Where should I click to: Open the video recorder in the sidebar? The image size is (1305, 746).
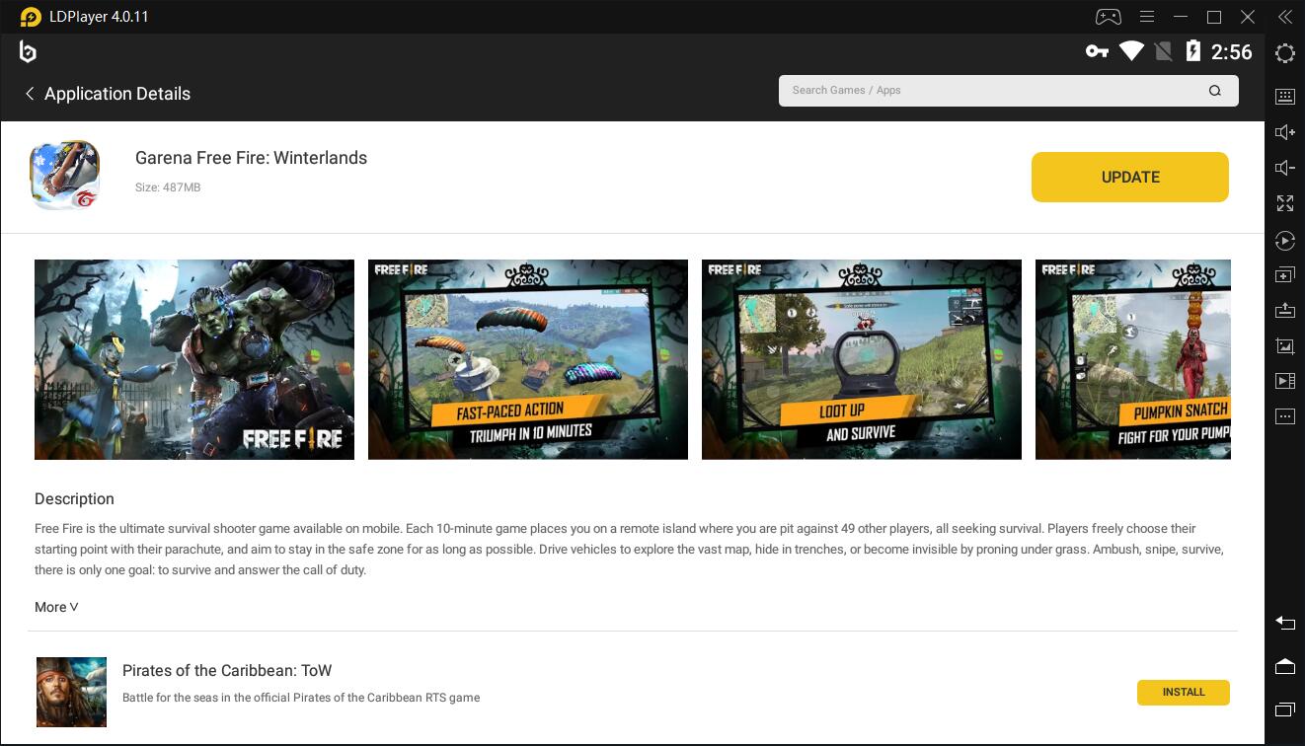1284,381
